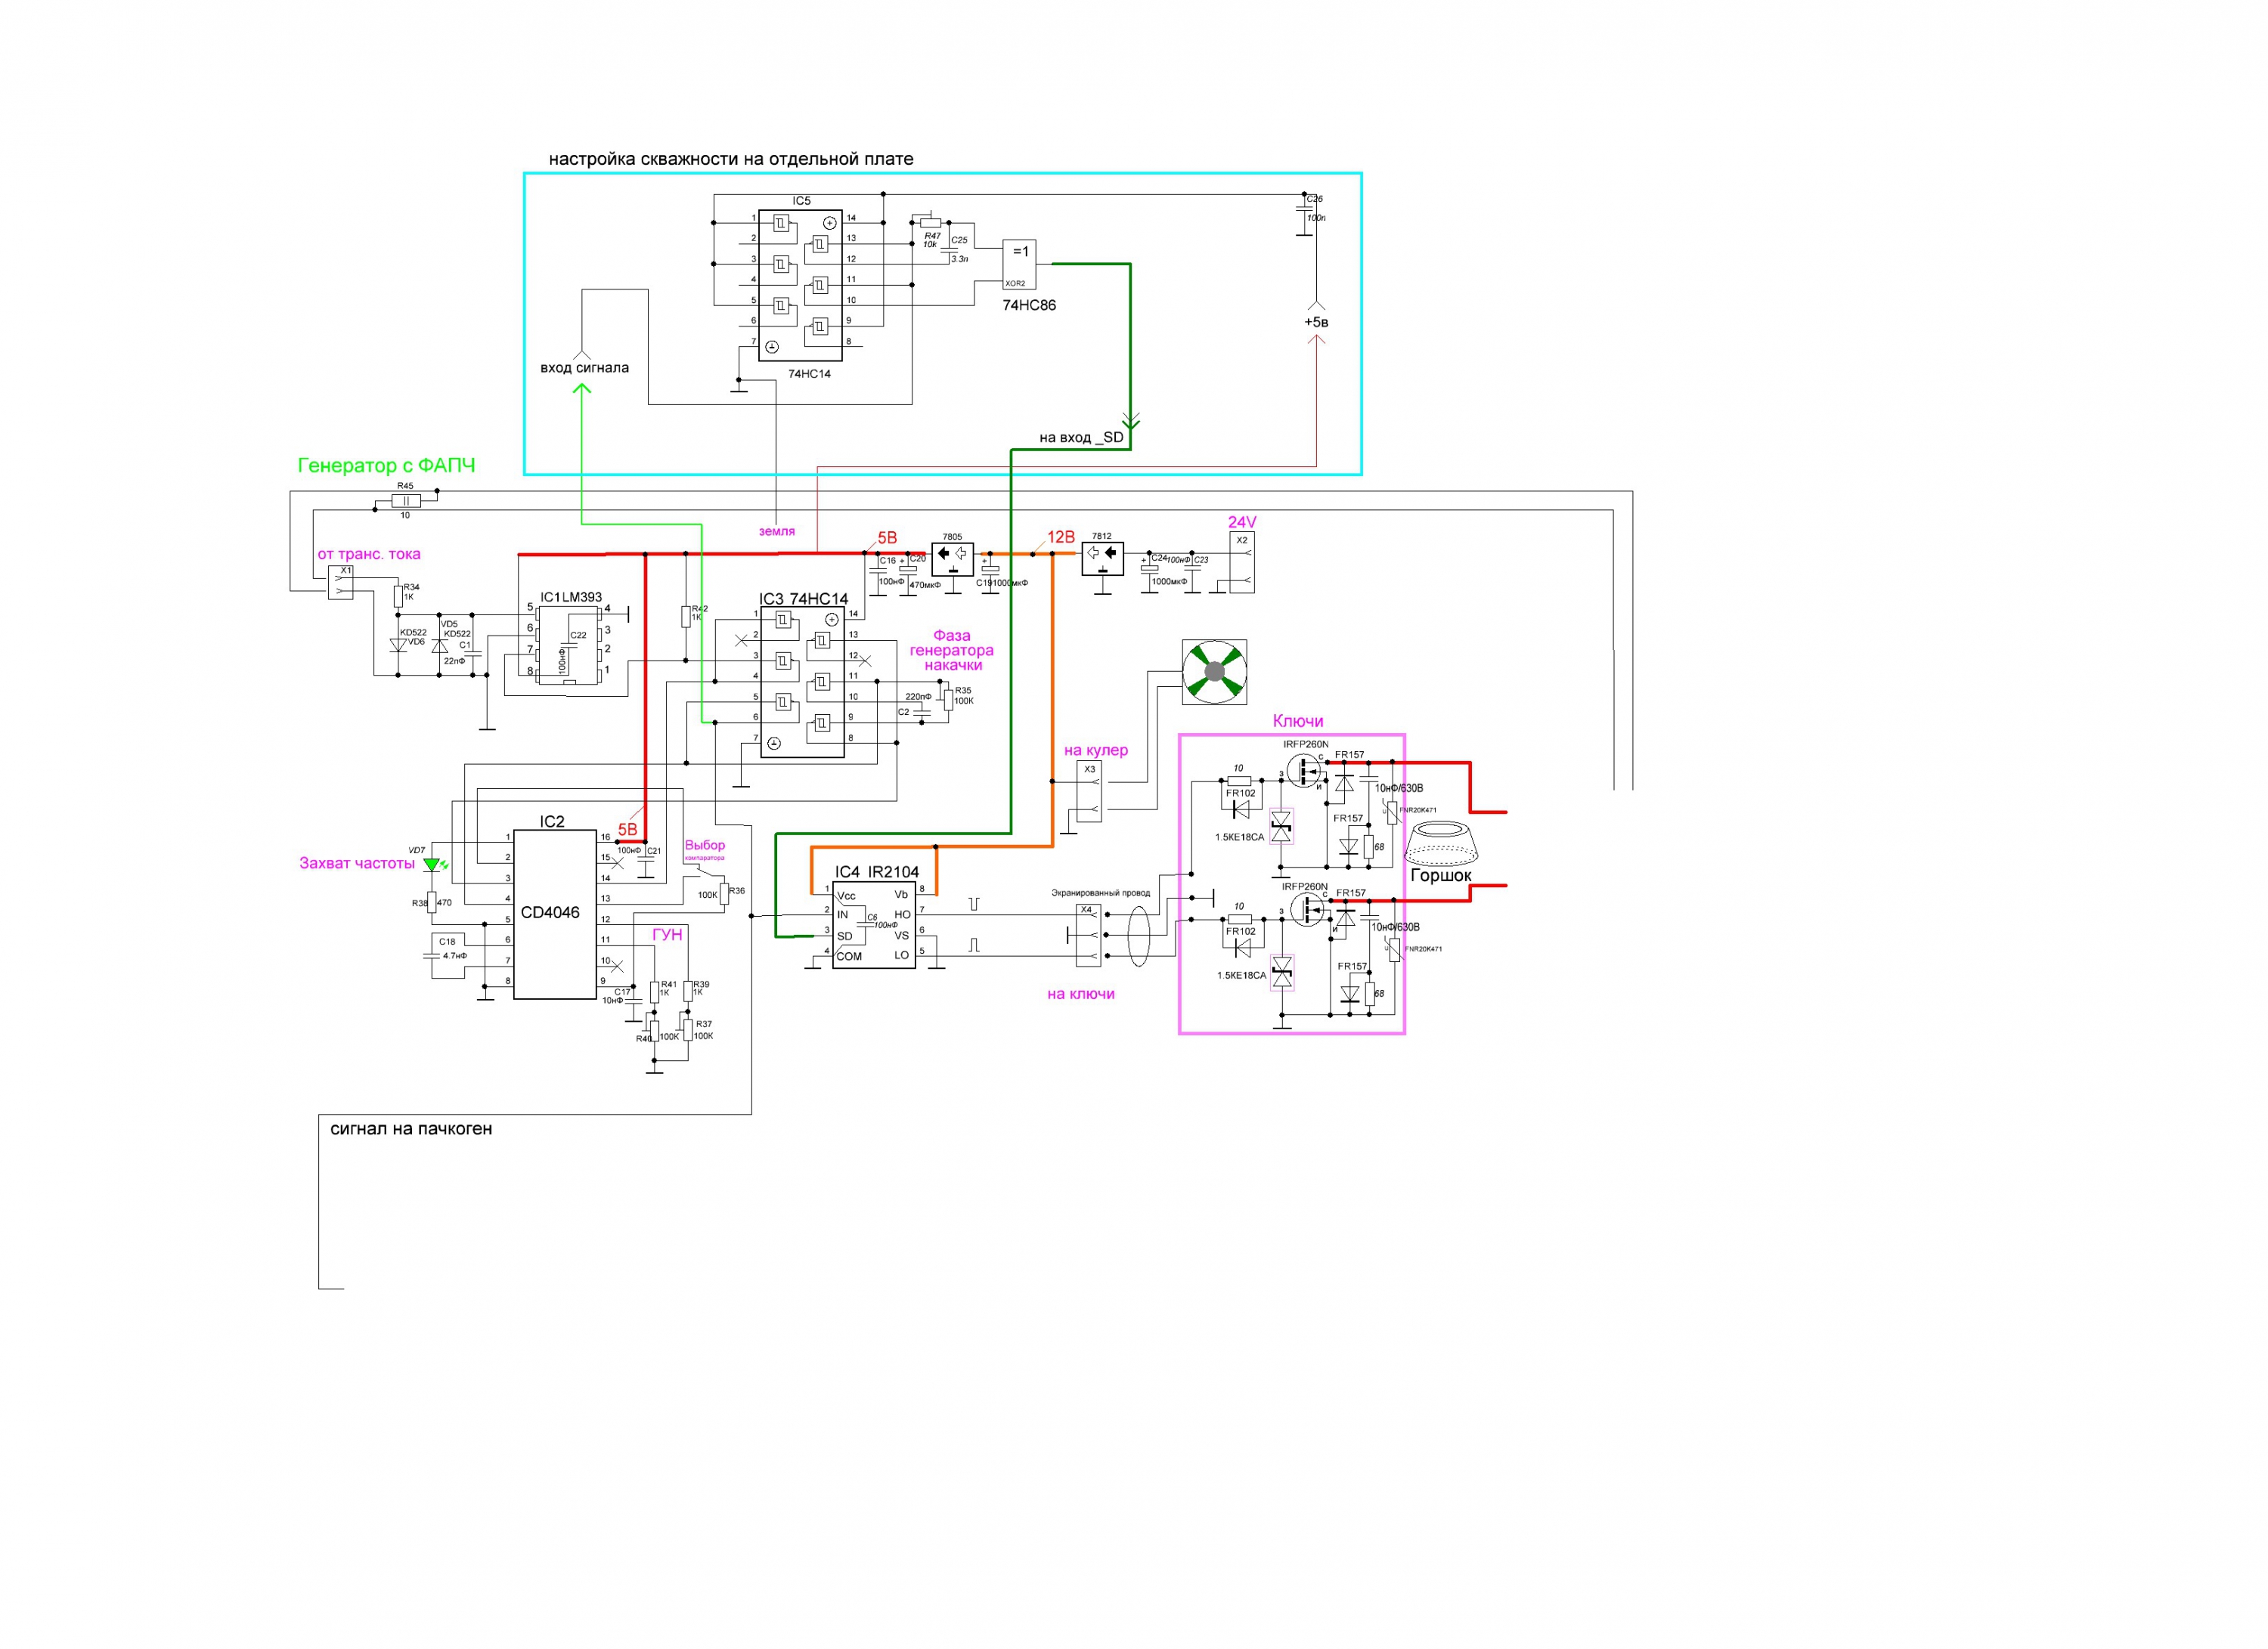Click the Захват частоты label
The width and height of the screenshot is (2268, 1649).
(357, 865)
